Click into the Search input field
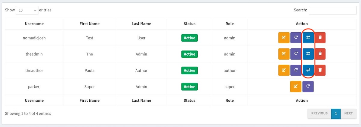Image resolution: width=361 pixels, height=127 pixels. click(333, 10)
